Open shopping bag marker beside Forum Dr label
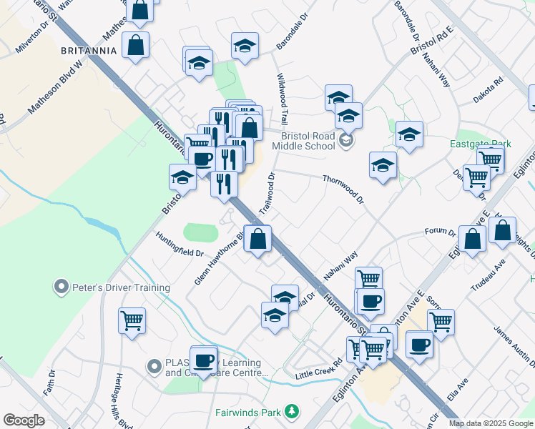 point(472,242)
